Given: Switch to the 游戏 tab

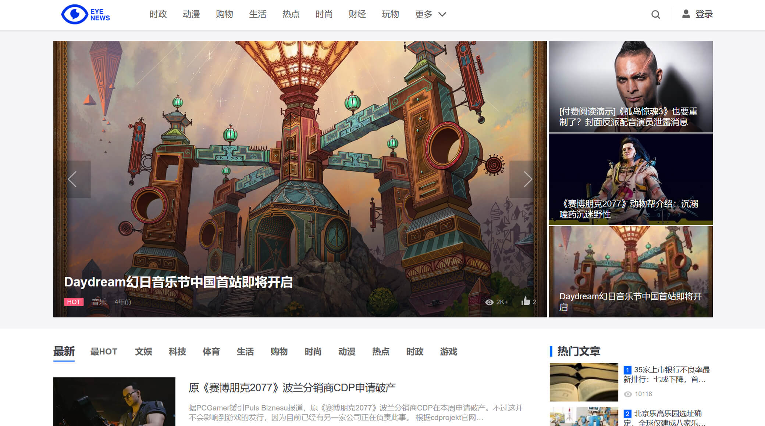Looking at the screenshot, I should (449, 351).
